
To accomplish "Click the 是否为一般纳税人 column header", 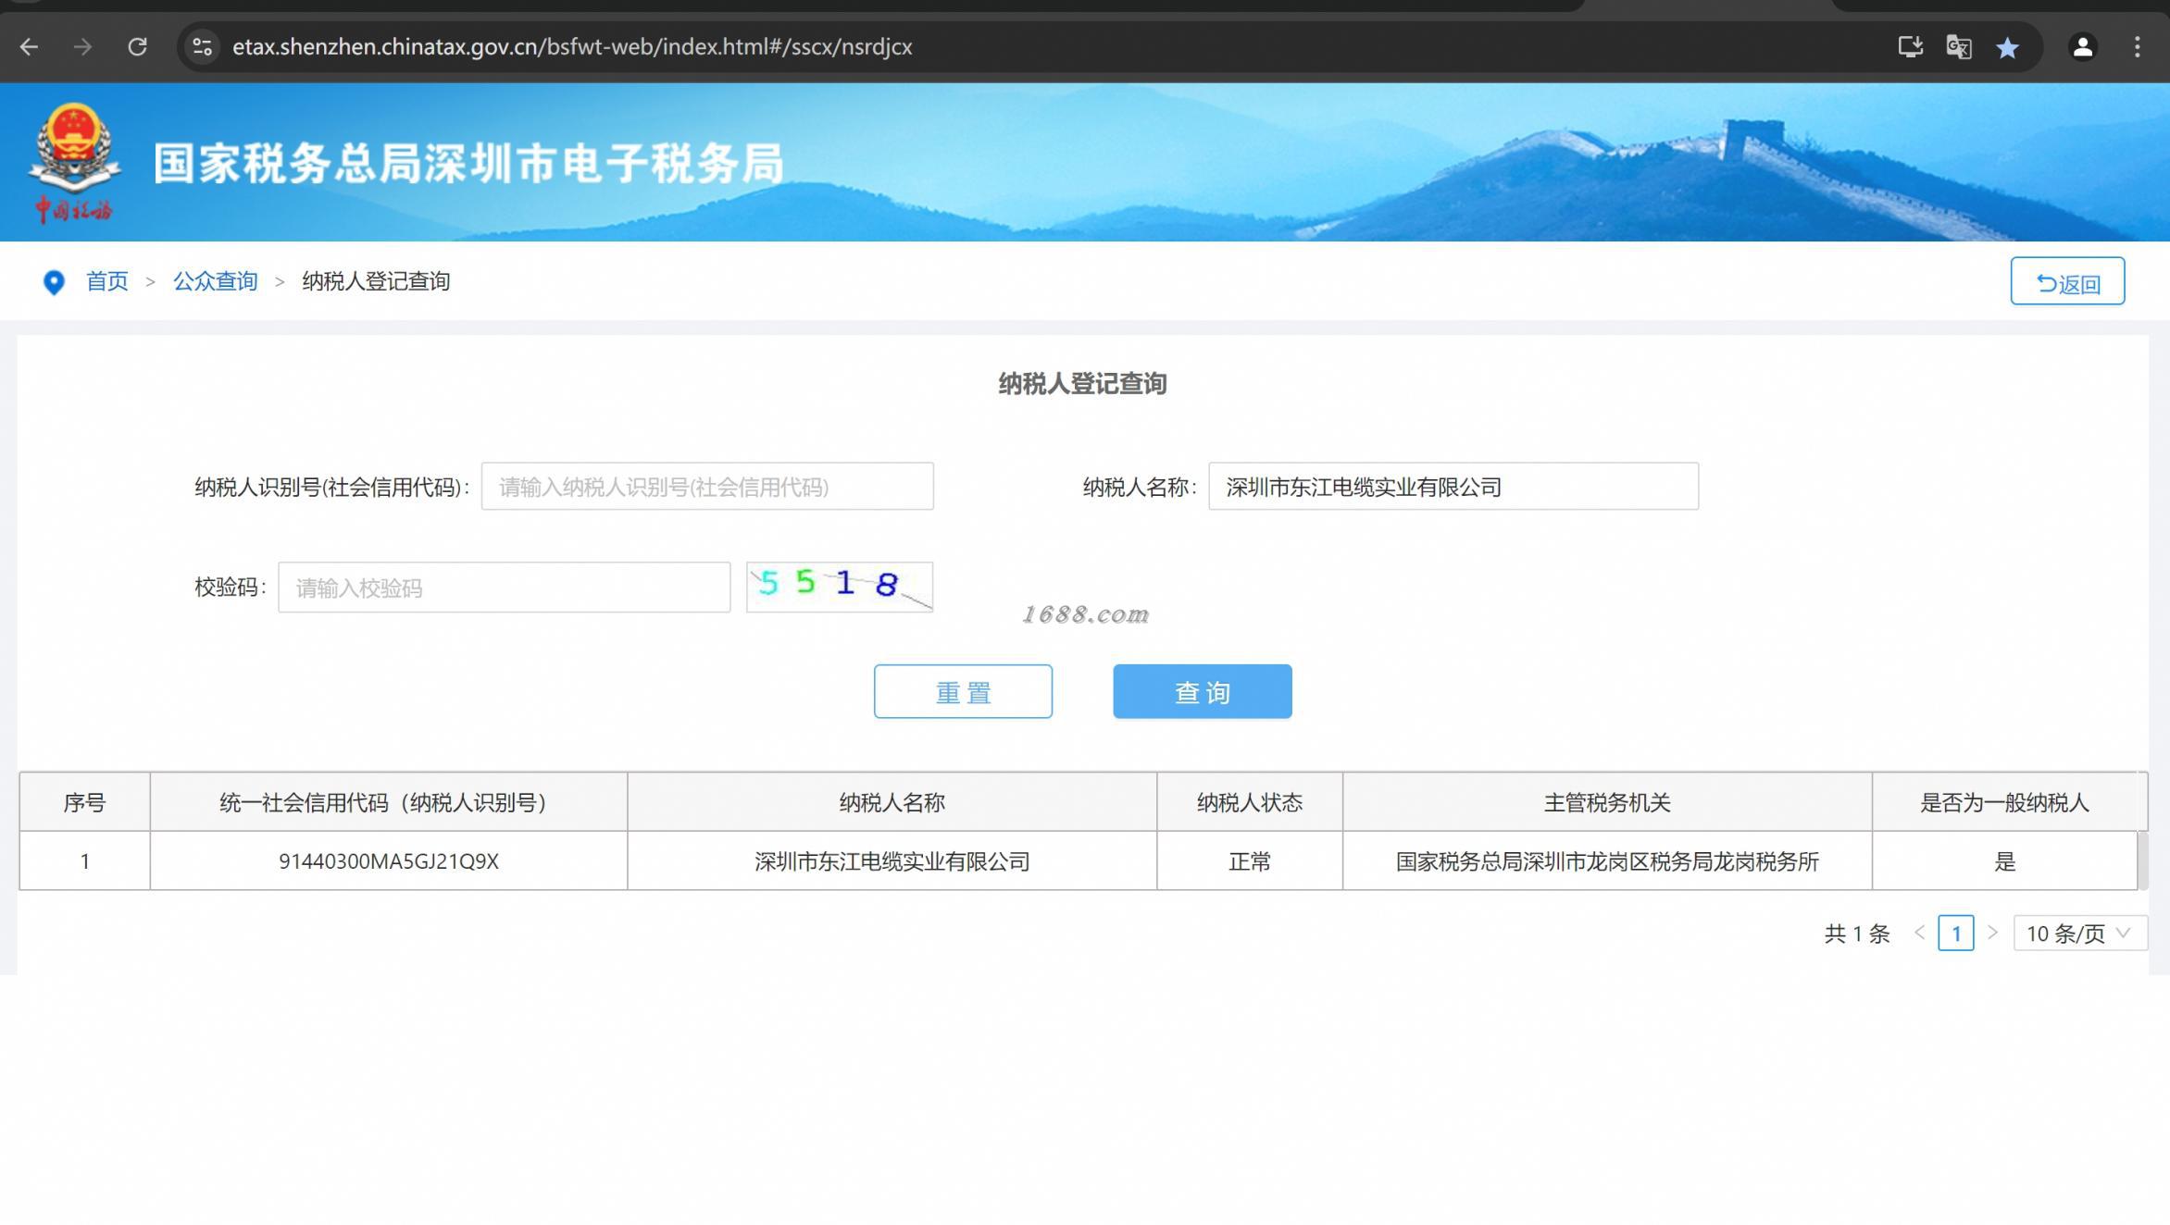I will (2004, 802).
